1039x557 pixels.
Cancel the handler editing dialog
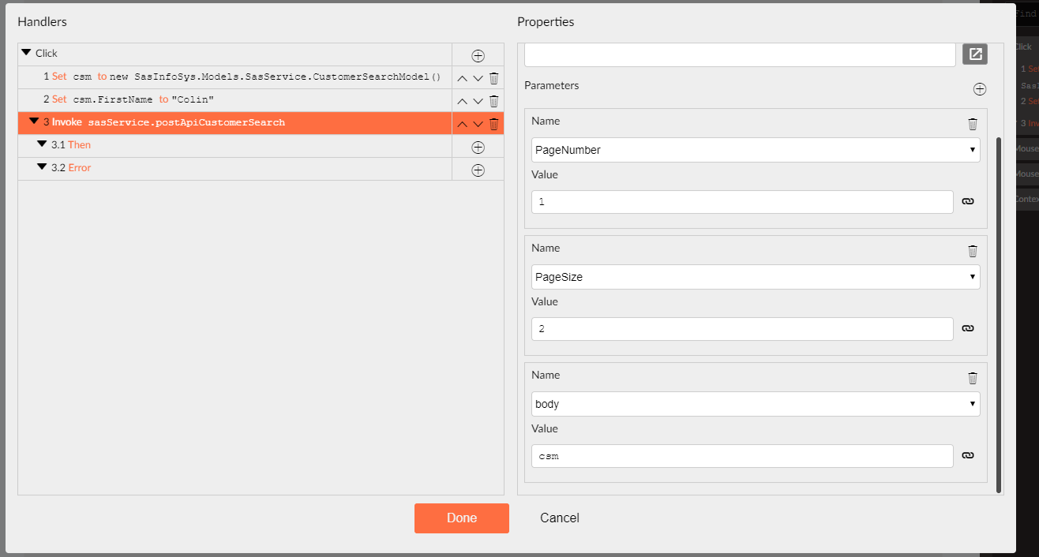pos(559,518)
